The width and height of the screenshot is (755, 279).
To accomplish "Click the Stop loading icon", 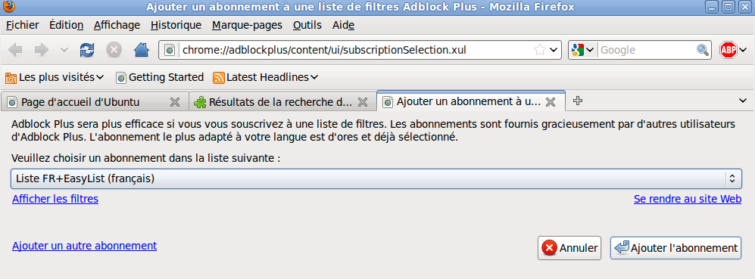I will [114, 50].
